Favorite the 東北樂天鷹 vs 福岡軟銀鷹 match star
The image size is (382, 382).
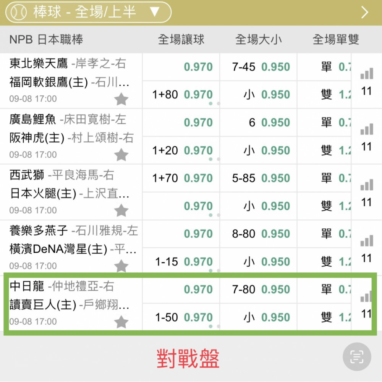coord(121,99)
